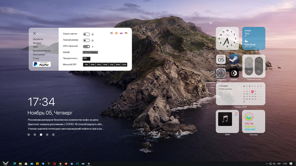Set DPI scale to 150%
Image resolution: width=296 pixels, height=166 pixels.
point(105,64)
